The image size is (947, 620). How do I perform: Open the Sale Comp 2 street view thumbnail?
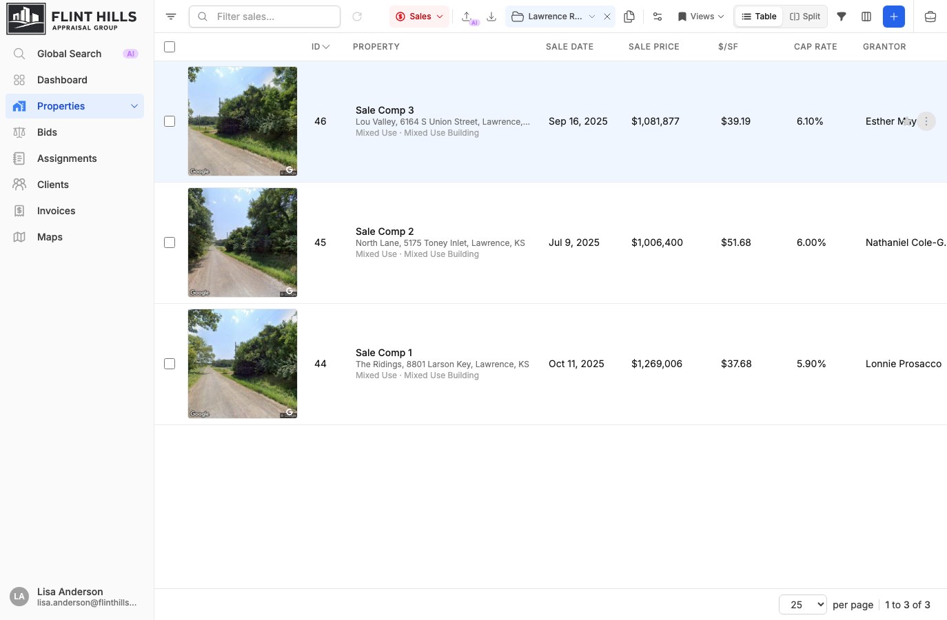pyautogui.click(x=243, y=242)
